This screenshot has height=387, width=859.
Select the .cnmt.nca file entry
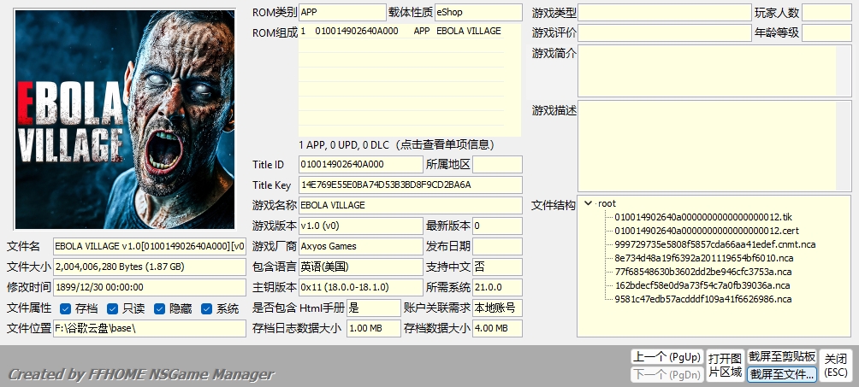point(714,244)
